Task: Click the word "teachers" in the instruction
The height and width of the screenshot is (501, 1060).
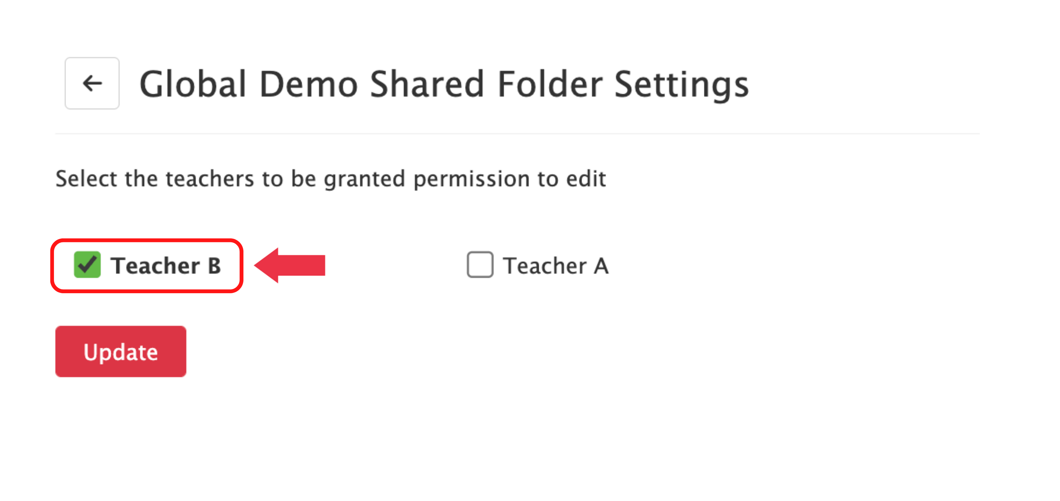Action: click(210, 179)
